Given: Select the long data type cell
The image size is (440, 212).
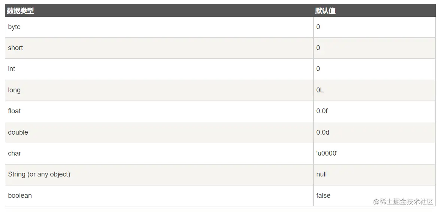Looking at the screenshot, I should tap(14, 90).
